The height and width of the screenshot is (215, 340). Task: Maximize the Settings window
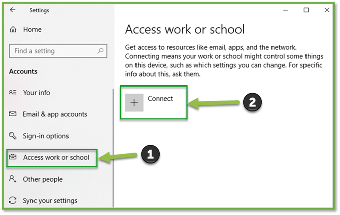pos(306,10)
